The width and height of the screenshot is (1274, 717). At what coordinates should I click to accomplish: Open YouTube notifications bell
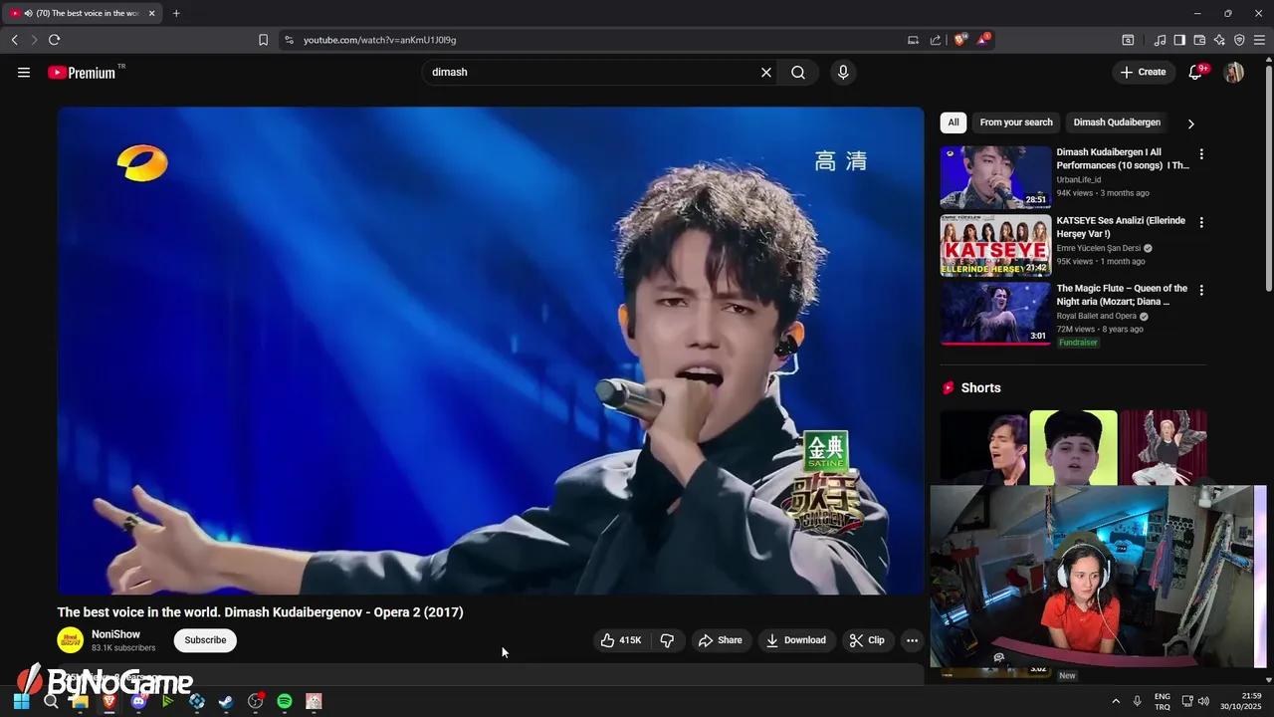1196,72
